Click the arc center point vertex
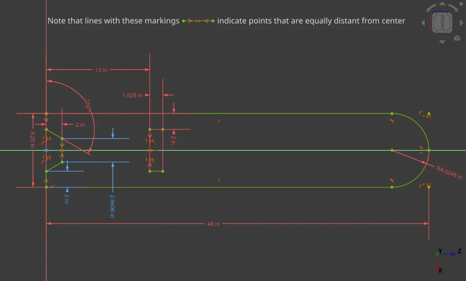 click(392, 150)
